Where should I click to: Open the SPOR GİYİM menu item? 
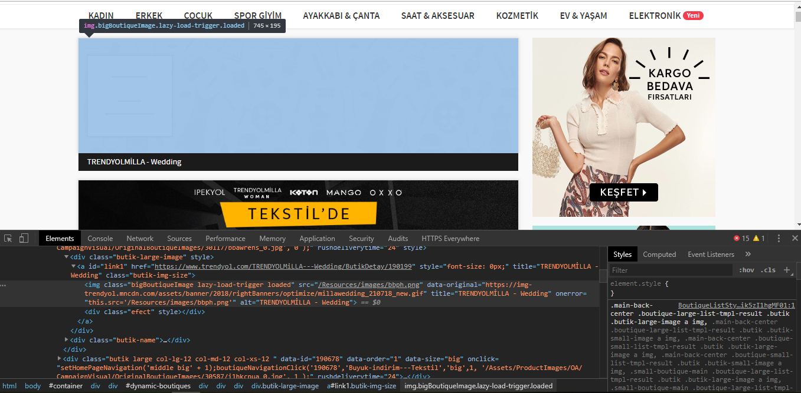coord(258,15)
